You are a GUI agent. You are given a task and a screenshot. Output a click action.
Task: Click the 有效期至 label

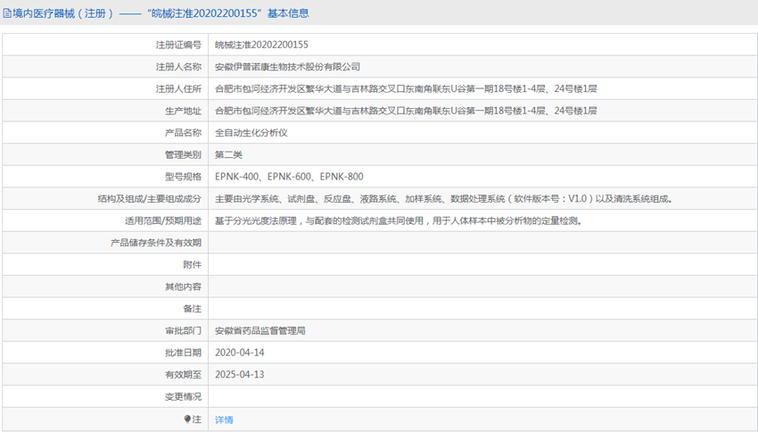[183, 375]
